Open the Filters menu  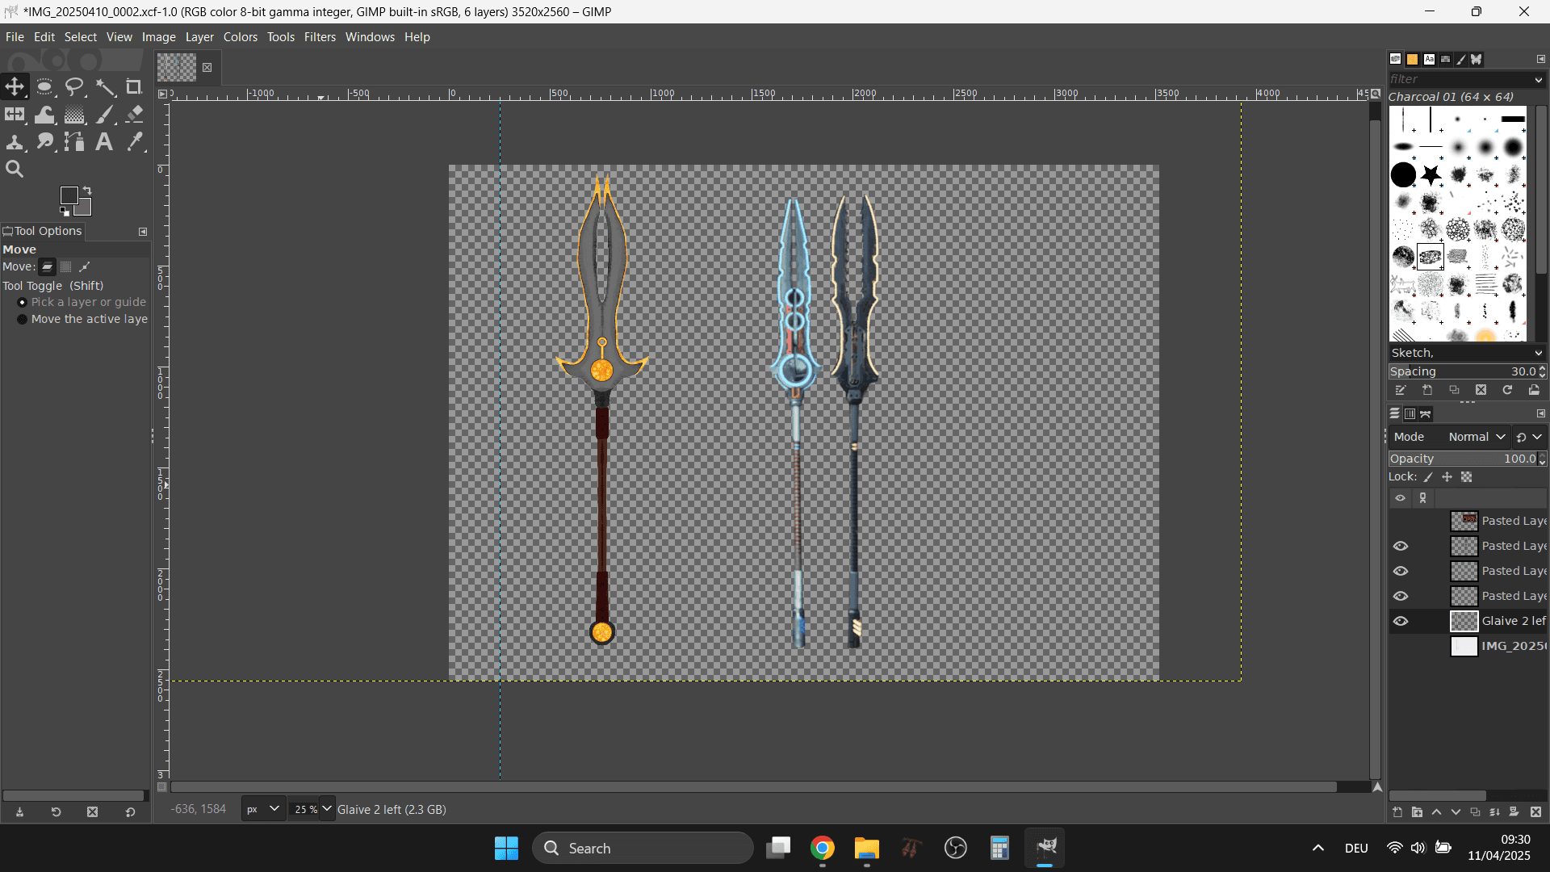point(320,37)
